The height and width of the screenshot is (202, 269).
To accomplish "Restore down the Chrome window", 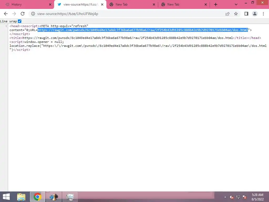I will [x=253, y=3].
